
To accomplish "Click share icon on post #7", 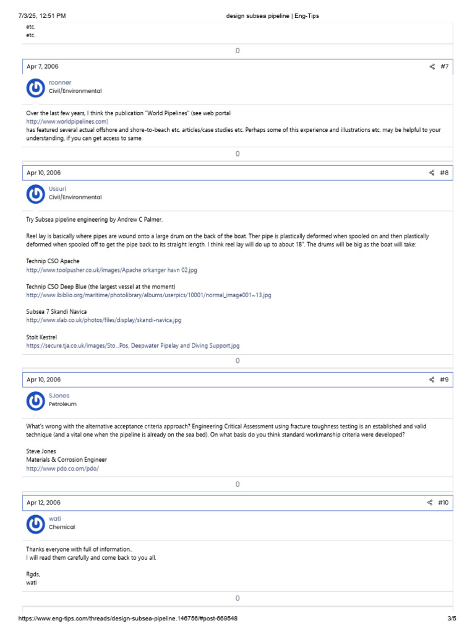I will tap(432, 66).
